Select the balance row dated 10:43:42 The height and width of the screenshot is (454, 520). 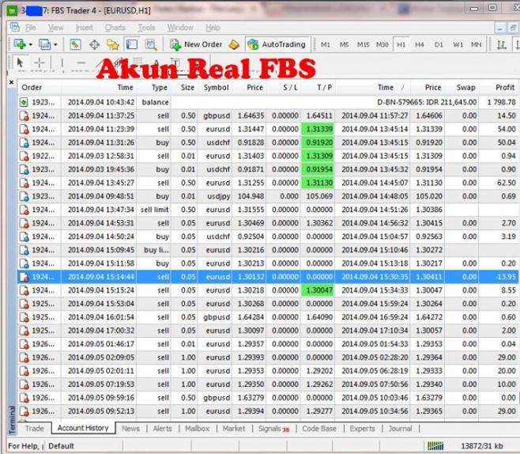[268, 102]
